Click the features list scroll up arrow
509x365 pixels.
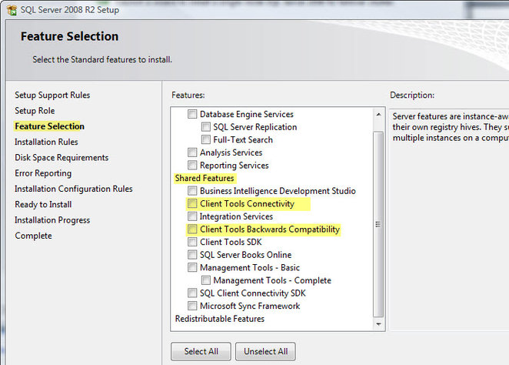[378, 115]
